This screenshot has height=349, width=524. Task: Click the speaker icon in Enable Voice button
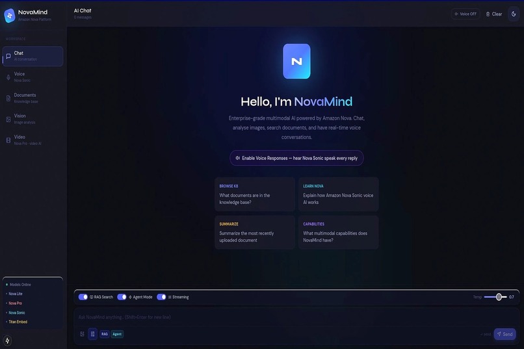click(237, 158)
